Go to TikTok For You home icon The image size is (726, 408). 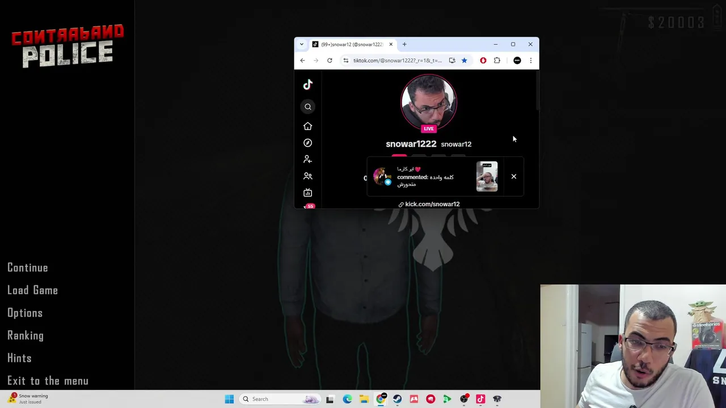[308, 126]
